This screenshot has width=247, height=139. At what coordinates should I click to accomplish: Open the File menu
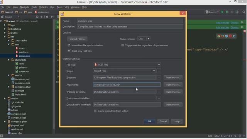(x=2, y=7)
